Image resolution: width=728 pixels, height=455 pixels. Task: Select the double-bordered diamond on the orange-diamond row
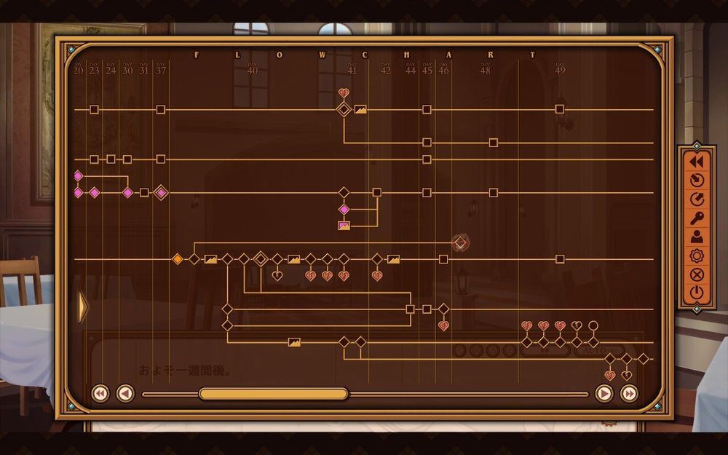coord(261,259)
